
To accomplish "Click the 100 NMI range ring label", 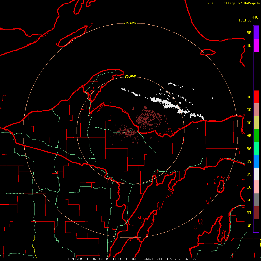I will (x=130, y=23).
